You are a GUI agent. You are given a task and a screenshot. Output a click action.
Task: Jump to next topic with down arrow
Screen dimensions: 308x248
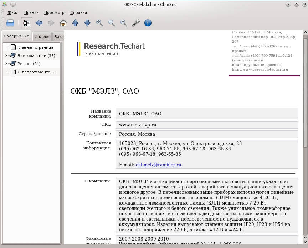tap(87, 23)
